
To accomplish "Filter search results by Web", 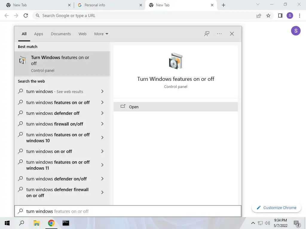I will pyautogui.click(x=82, y=34).
